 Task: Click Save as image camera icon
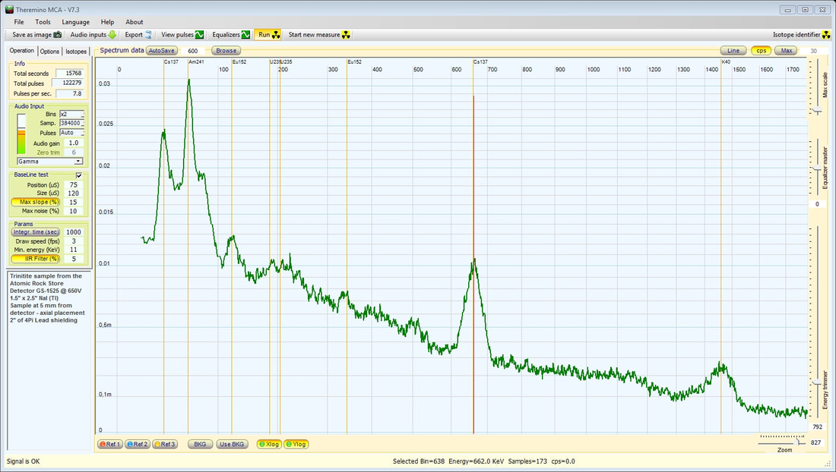point(58,35)
